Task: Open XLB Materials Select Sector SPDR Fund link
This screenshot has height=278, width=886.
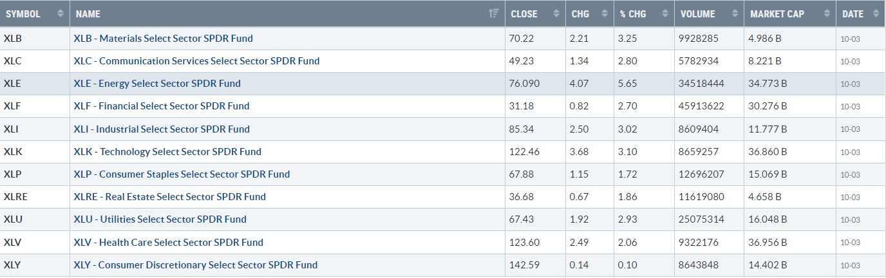Action: click(x=164, y=38)
